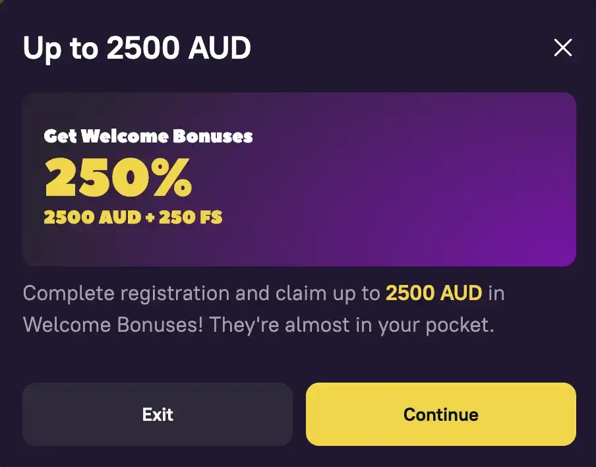Click the highlighted '2500 AUD' text in description
Viewport: 596px width, 467px height.
(432, 293)
